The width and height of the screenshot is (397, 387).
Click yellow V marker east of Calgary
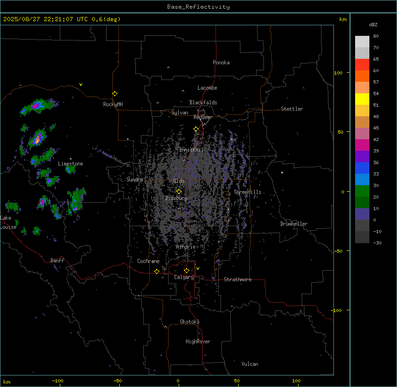[198, 268]
